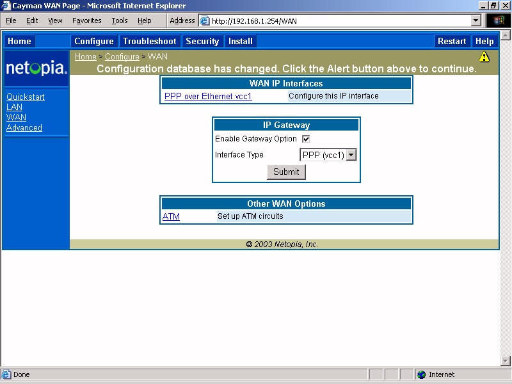Switch to the Security tab
Screen dimensions: 512x384
(x=202, y=41)
